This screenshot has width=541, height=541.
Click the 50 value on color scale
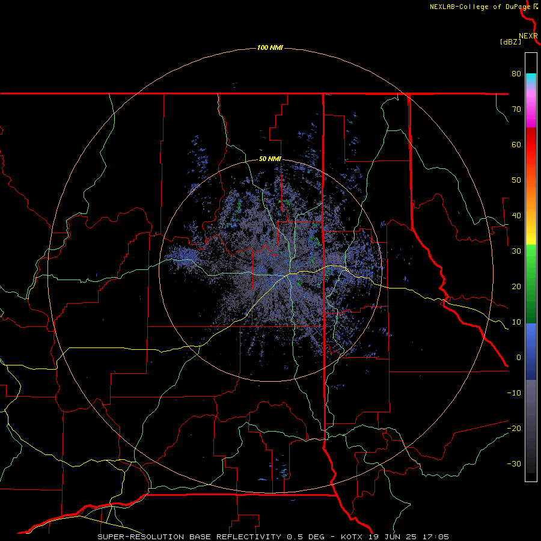[x=516, y=180]
